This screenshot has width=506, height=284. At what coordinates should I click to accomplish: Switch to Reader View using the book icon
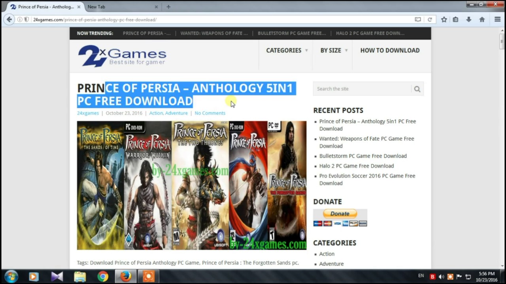tap(417, 19)
